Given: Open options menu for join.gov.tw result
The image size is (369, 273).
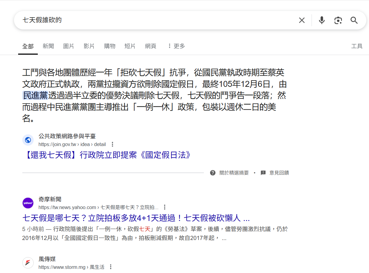Looking at the screenshot, I should pos(112,144).
